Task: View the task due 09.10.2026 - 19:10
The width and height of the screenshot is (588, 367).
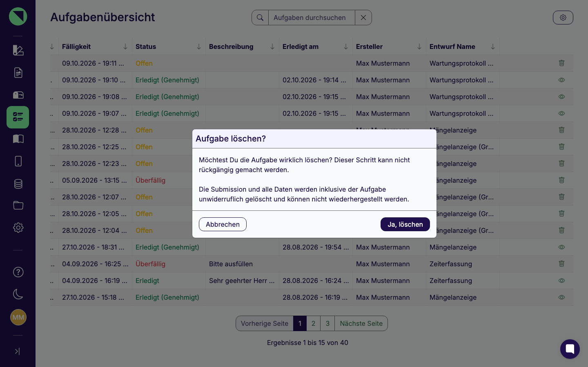Action: (x=562, y=80)
